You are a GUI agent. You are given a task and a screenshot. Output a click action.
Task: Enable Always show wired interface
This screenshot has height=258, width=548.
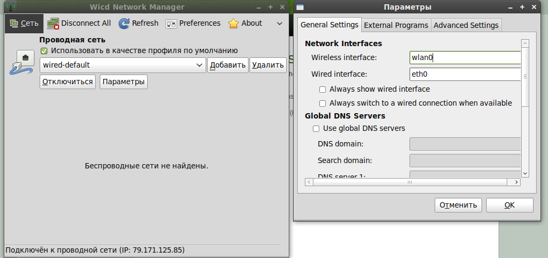tap(323, 90)
